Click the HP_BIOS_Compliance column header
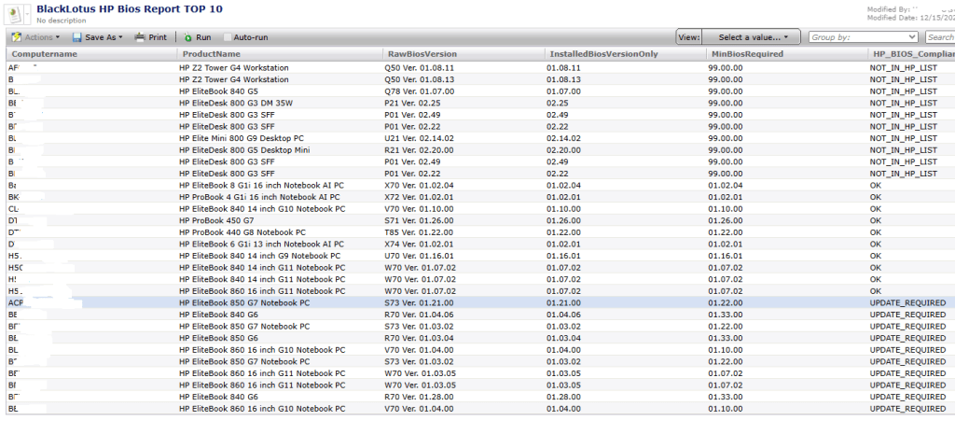 click(911, 54)
